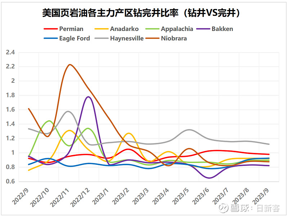Screen dimensions: 288x217
Task: Click the 0.6 label on the y-axis
Action: [x=10, y=182]
